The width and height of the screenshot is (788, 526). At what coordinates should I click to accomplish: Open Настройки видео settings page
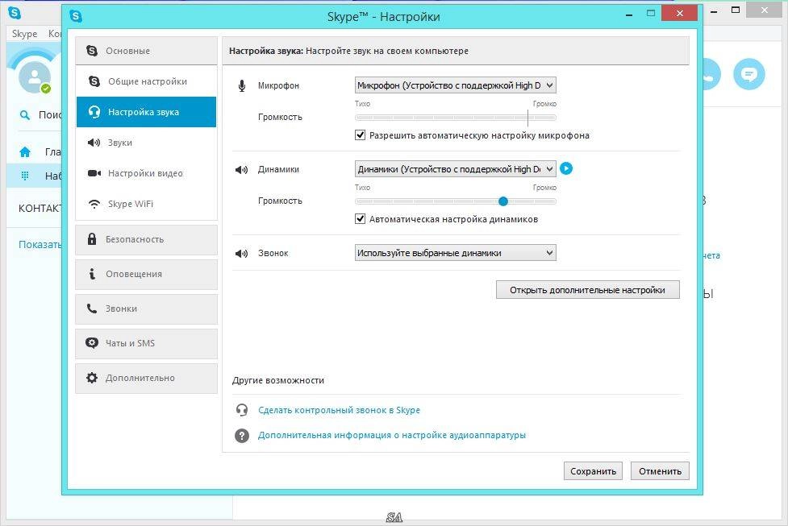click(x=146, y=173)
